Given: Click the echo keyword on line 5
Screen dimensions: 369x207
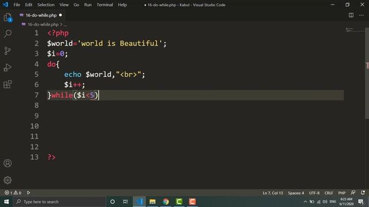Looking at the screenshot, I should (x=73, y=74).
